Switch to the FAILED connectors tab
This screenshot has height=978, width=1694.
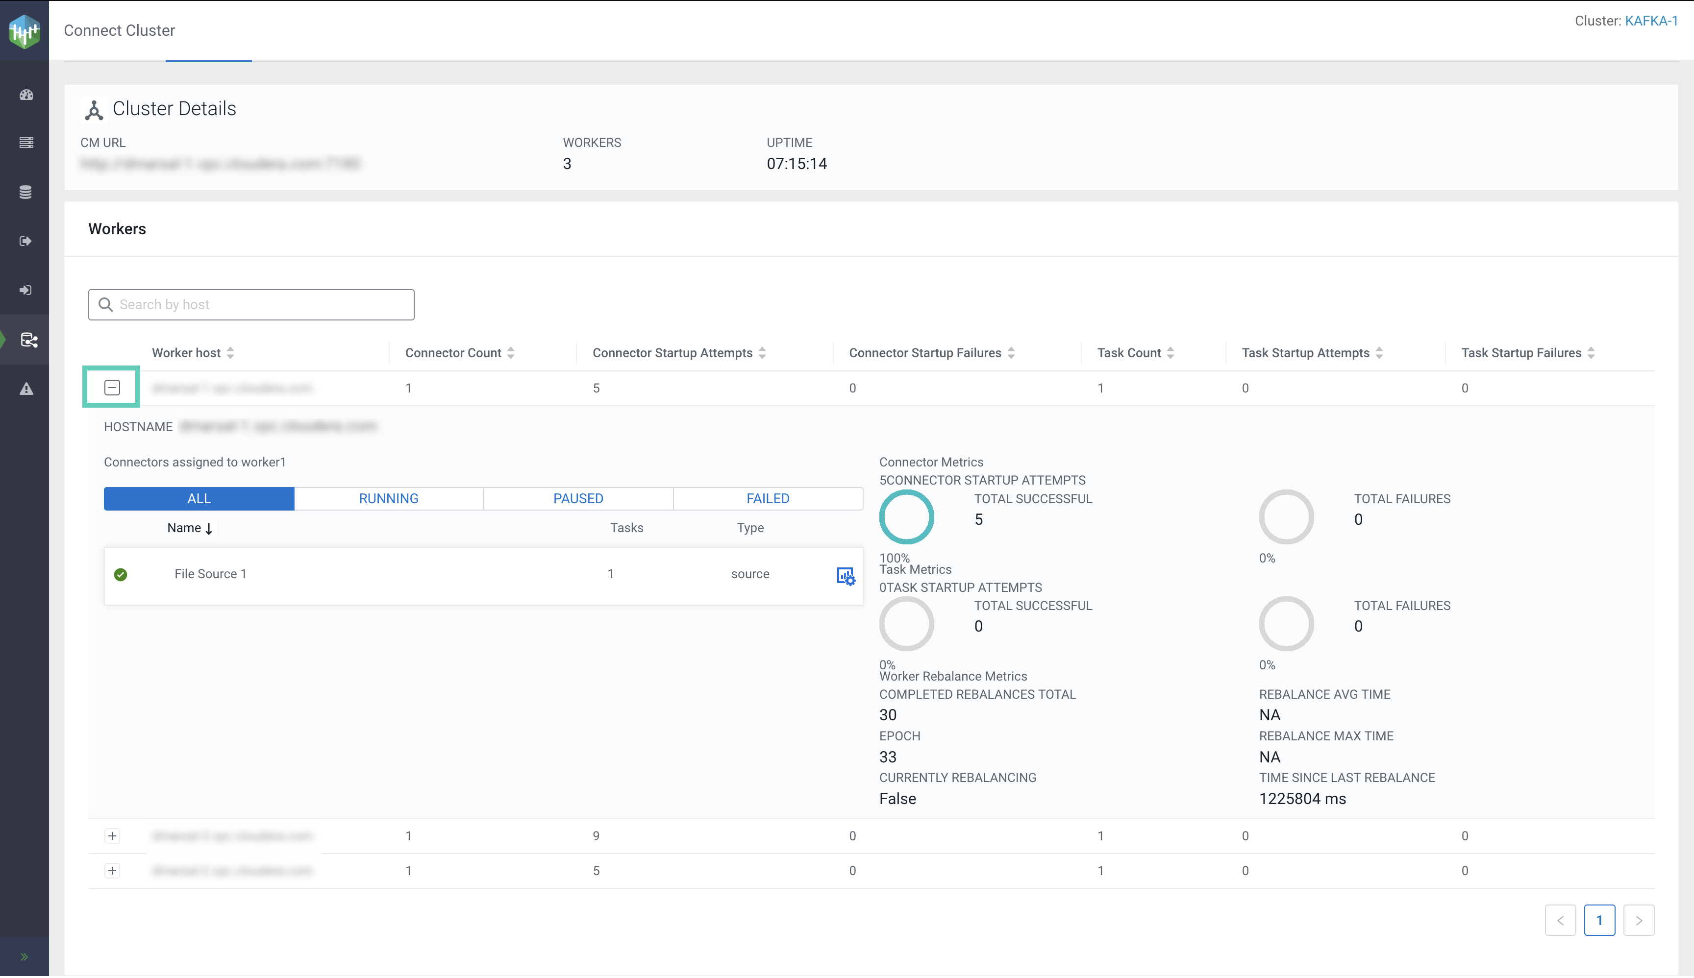tap(768, 498)
